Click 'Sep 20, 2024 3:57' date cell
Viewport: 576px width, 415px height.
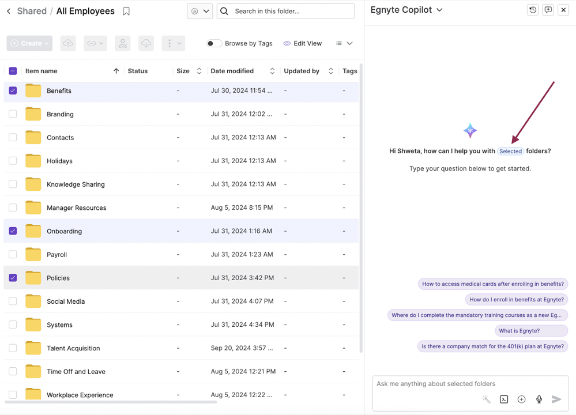tap(242, 348)
